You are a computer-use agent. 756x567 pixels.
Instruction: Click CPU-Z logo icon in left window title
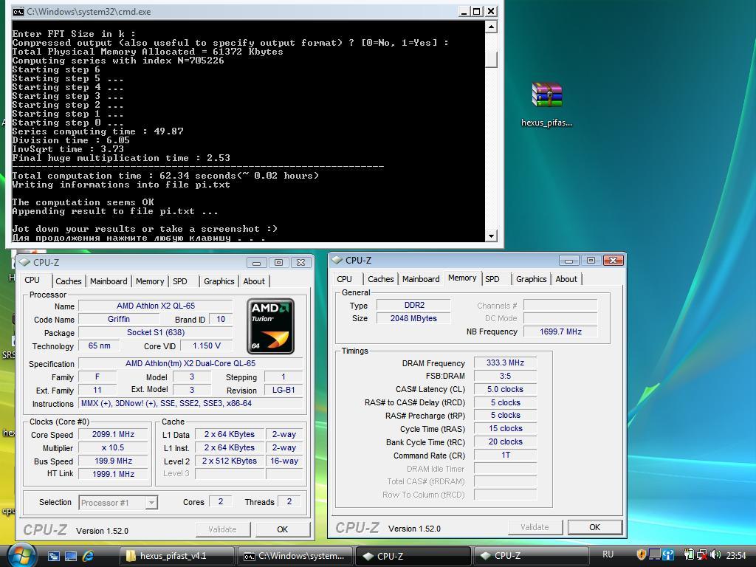[x=24, y=262]
